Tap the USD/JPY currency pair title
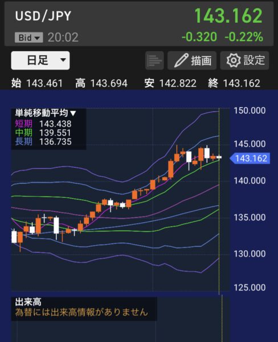The width and height of the screenshot is (278, 342). 43,16
